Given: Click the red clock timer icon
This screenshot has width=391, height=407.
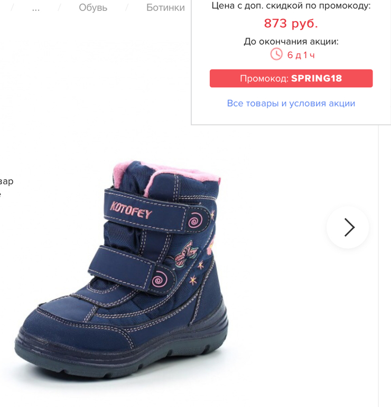Looking at the screenshot, I should coord(276,54).
